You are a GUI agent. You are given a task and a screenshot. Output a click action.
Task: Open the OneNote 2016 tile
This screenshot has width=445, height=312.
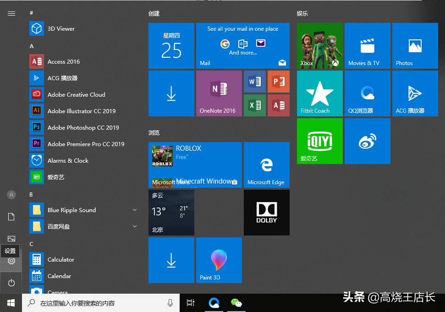tap(219, 93)
